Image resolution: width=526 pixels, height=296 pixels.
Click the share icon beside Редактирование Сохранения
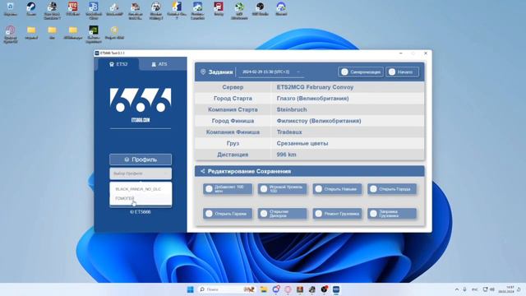point(202,171)
